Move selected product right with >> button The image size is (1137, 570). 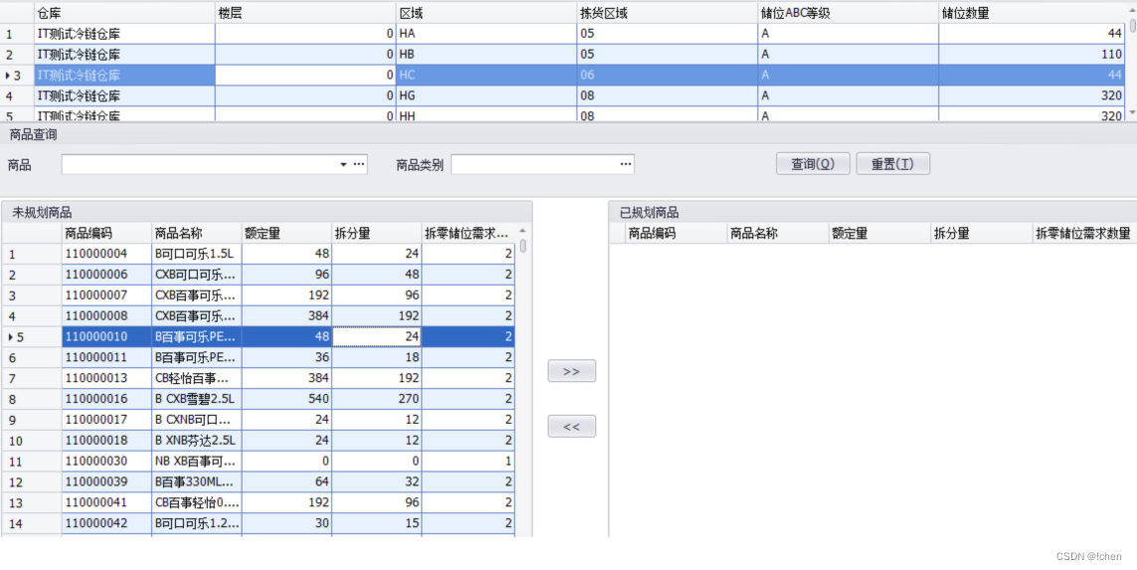click(x=571, y=371)
